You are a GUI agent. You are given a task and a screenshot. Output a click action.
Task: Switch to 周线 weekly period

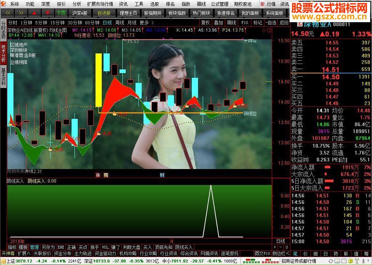(120, 23)
